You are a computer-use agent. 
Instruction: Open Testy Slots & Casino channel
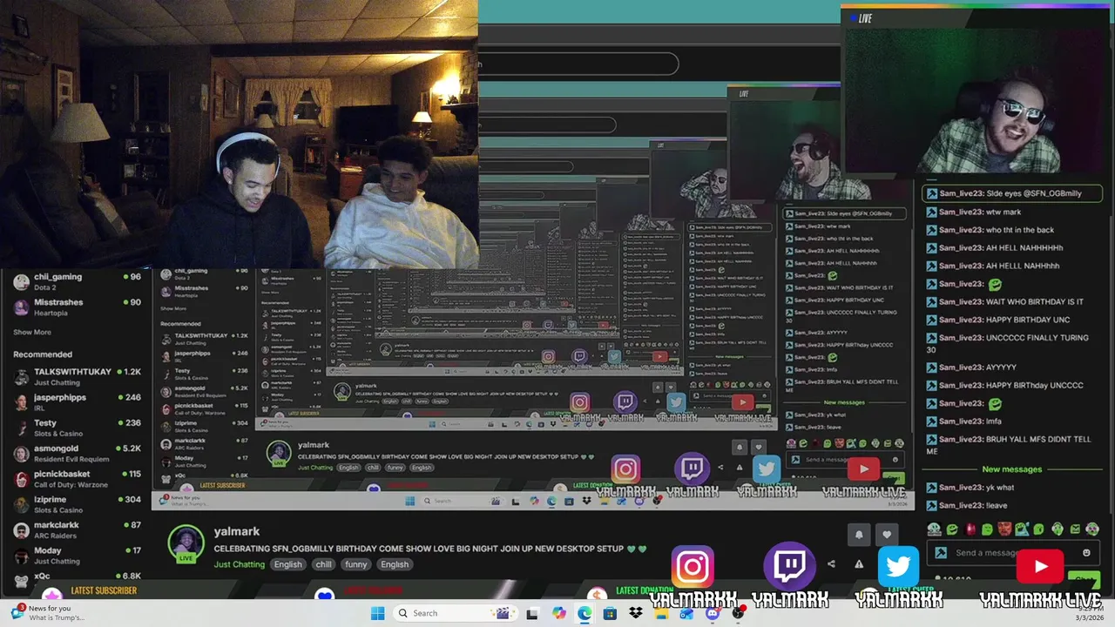coord(77,428)
